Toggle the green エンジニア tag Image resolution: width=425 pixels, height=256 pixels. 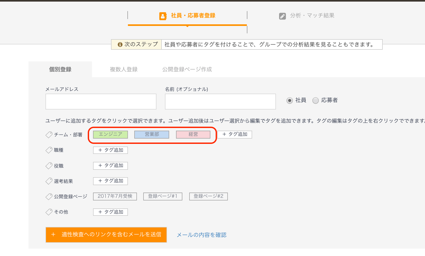[x=110, y=134]
